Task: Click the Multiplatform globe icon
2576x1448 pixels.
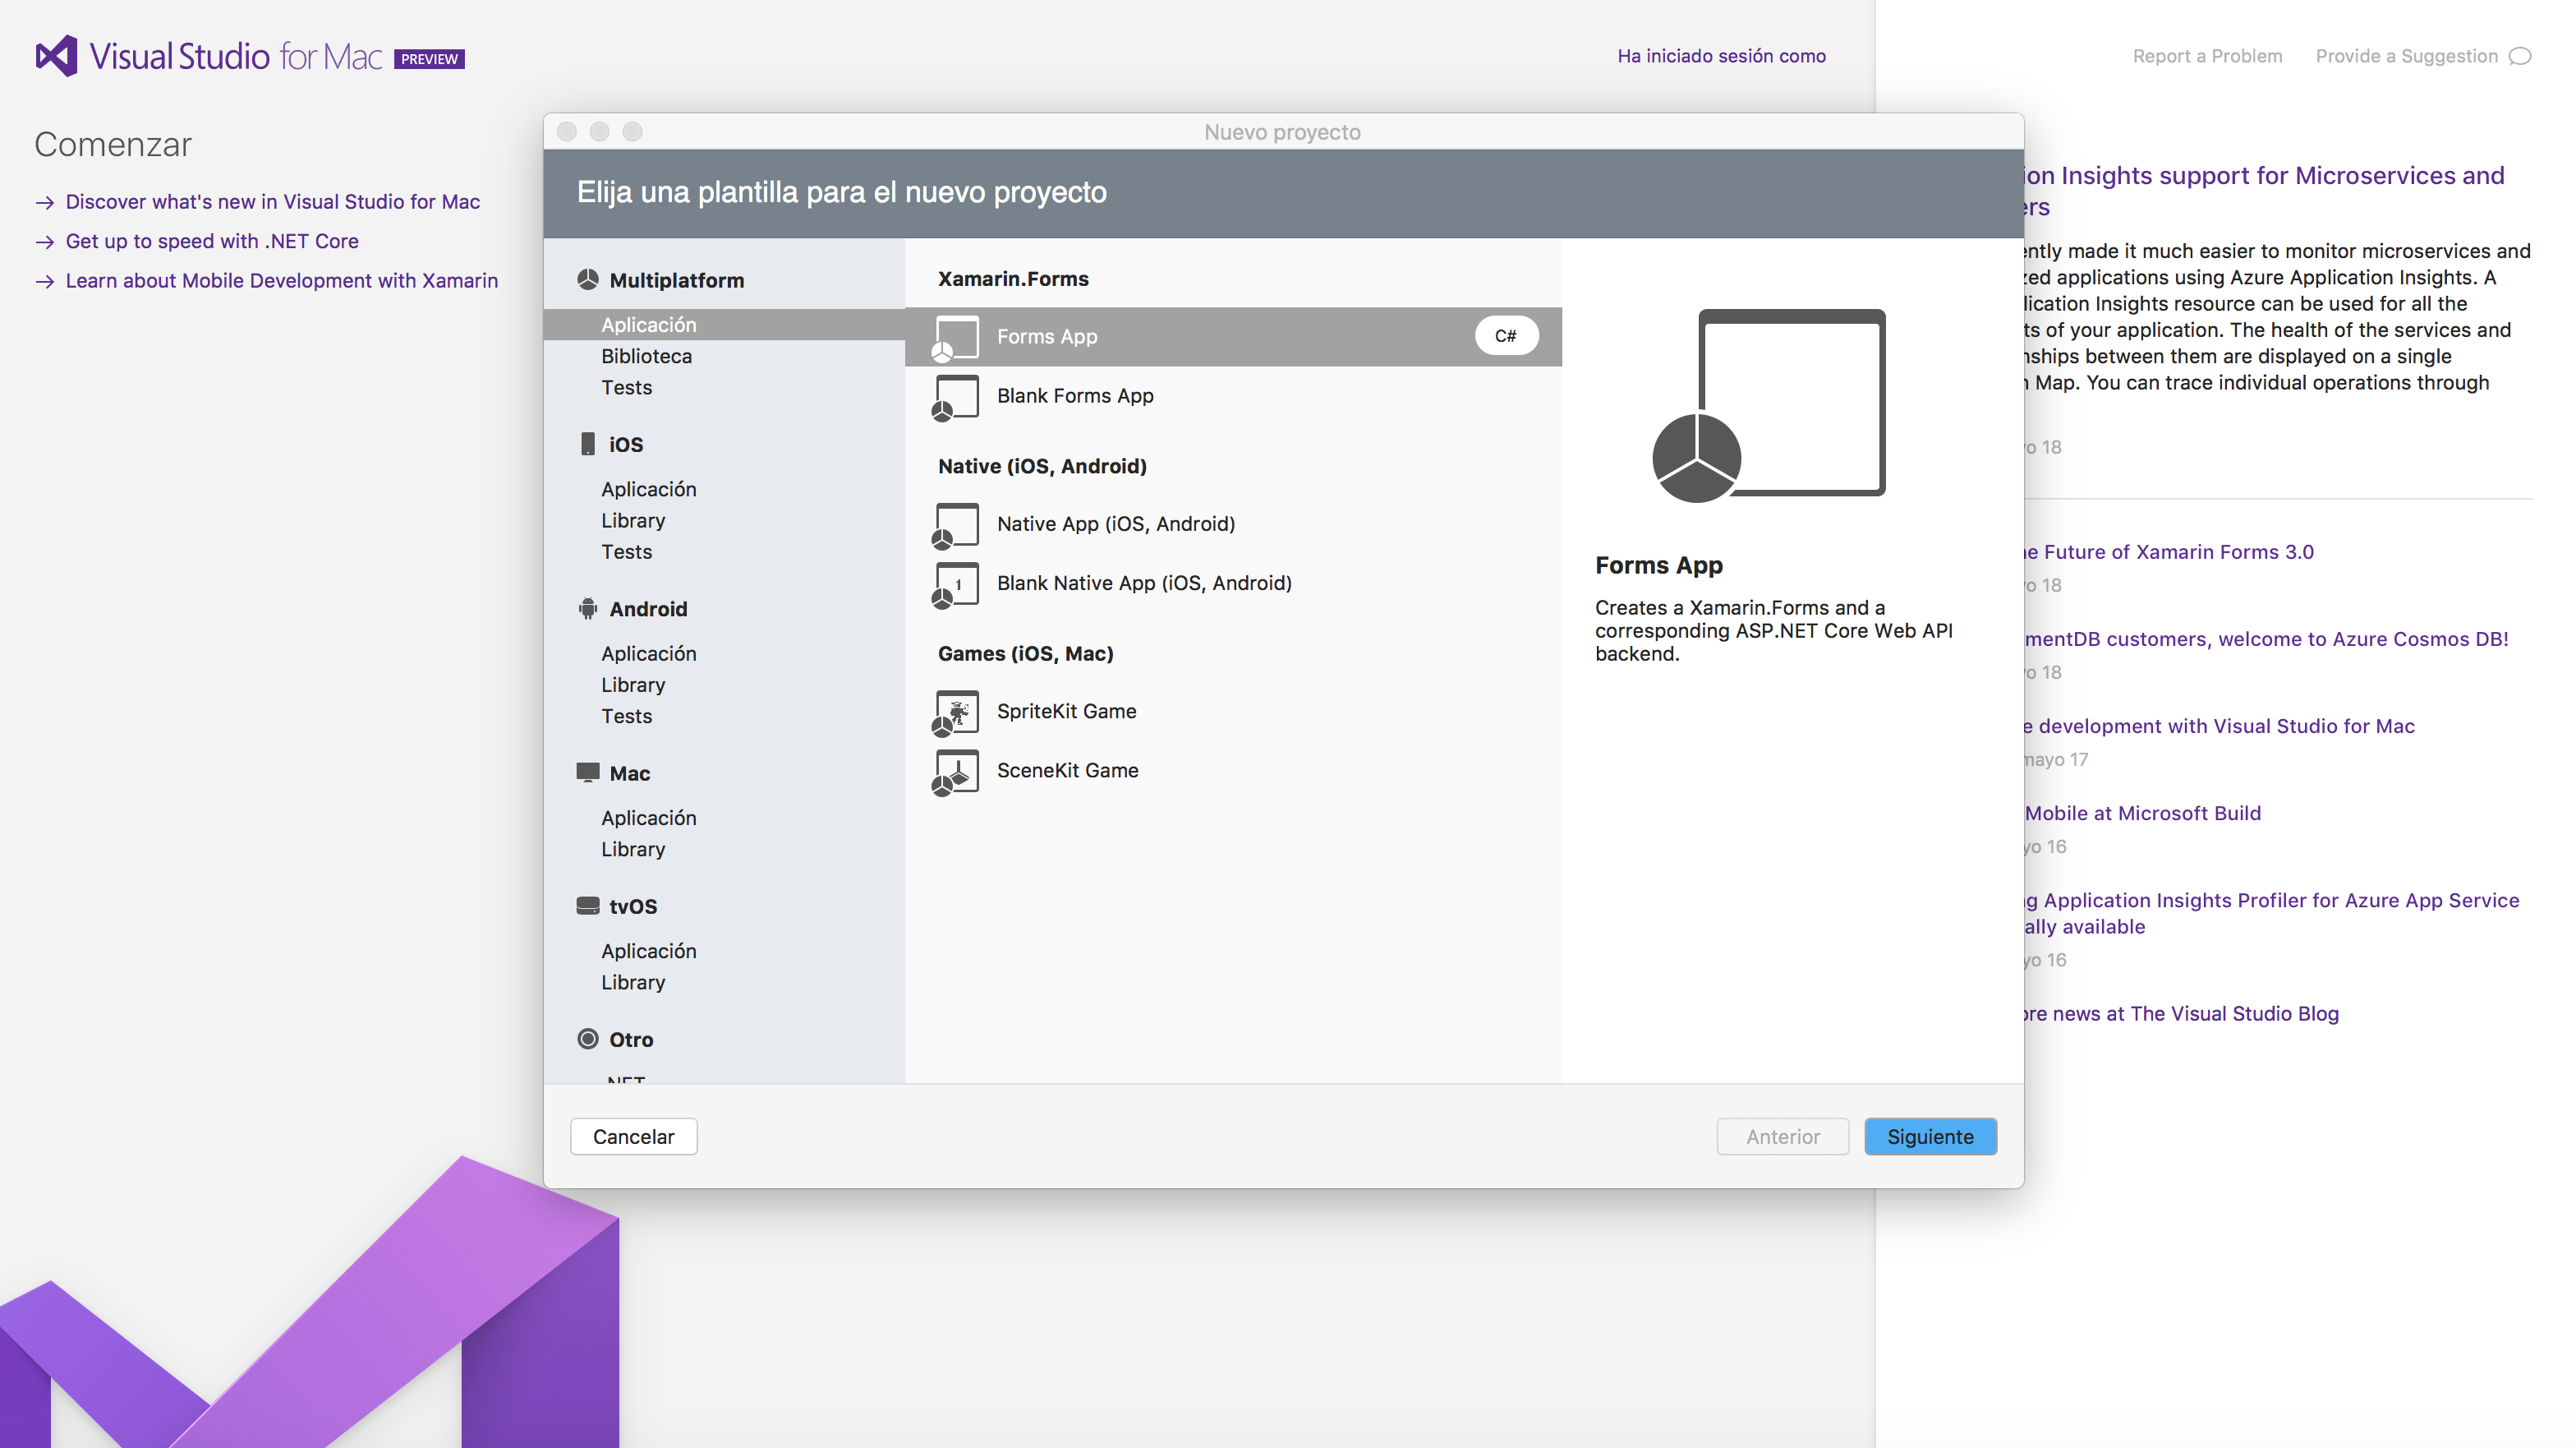Action: [587, 280]
